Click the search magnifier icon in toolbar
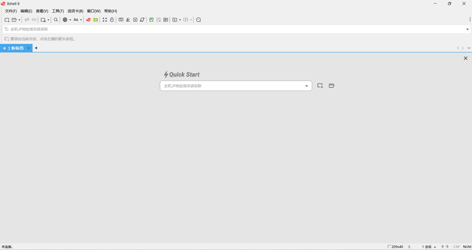472x250 pixels. click(x=56, y=20)
